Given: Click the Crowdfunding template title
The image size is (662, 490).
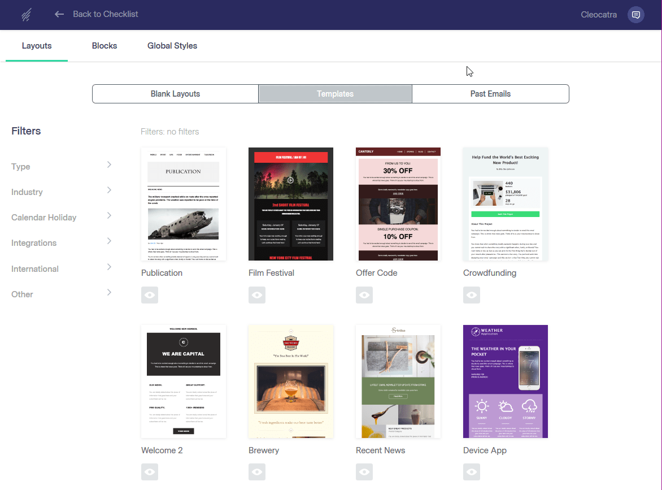Looking at the screenshot, I should click(490, 273).
